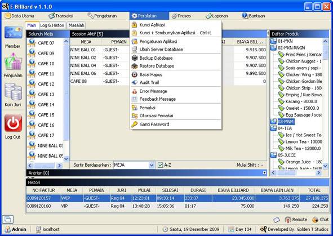Open the Laporan menu

pos(217,16)
